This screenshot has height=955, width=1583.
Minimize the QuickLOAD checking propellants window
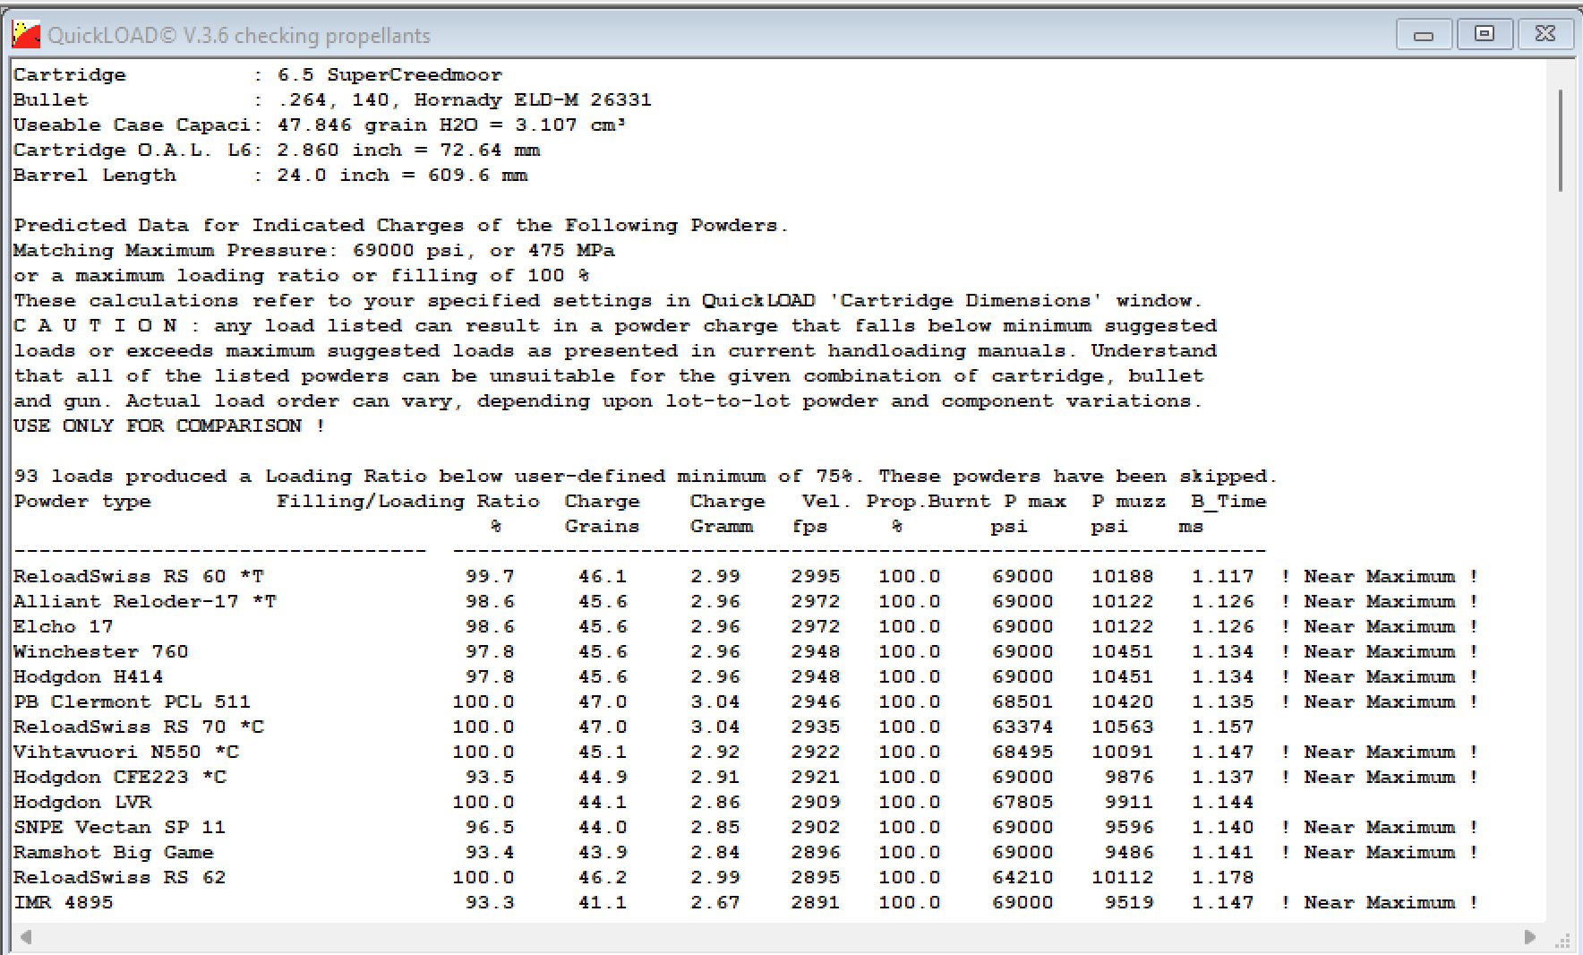click(x=1423, y=35)
